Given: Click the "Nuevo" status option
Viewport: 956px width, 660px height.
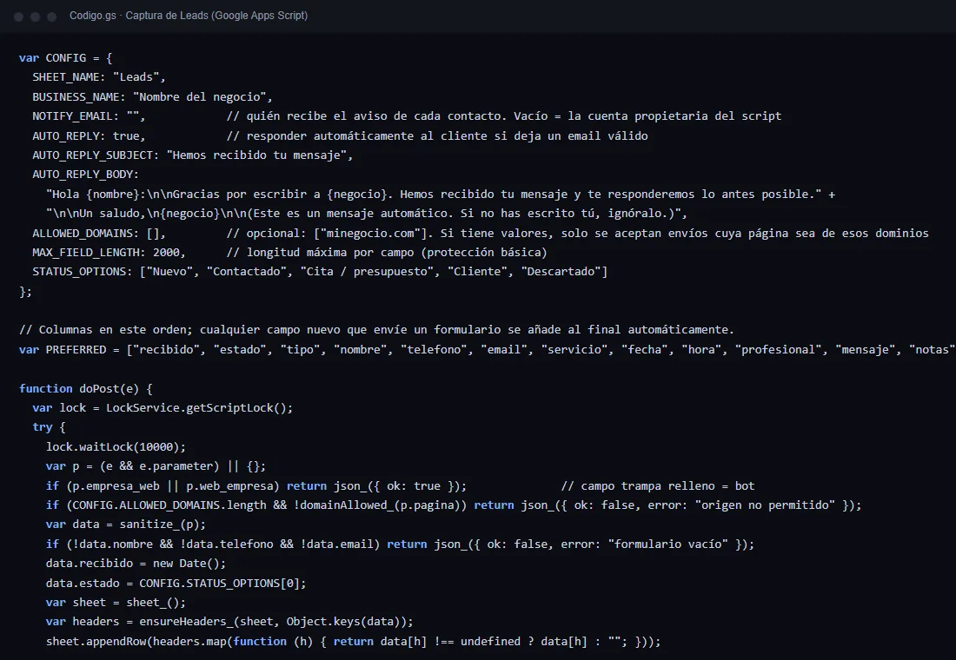Looking at the screenshot, I should click(169, 271).
